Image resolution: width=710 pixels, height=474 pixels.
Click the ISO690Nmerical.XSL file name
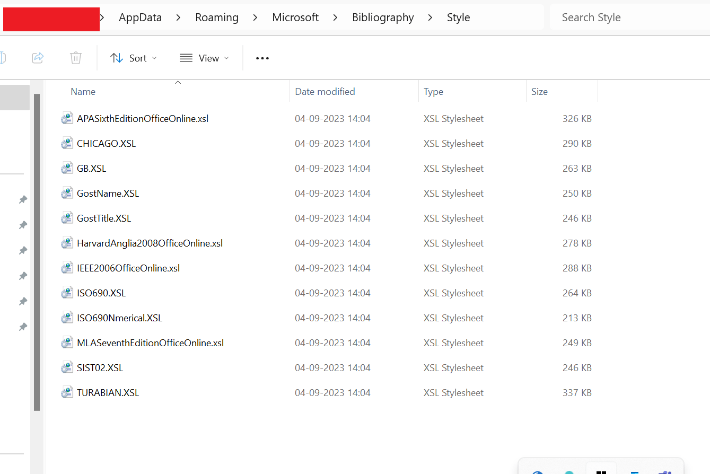tap(119, 318)
